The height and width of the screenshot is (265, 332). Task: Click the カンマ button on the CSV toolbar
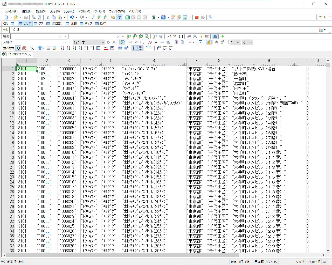(25, 24)
